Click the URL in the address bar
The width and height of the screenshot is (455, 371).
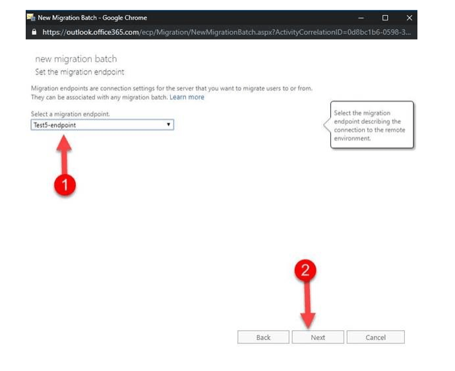coord(226,32)
